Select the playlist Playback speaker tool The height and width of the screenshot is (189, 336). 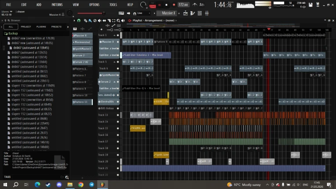click(x=123, y=21)
